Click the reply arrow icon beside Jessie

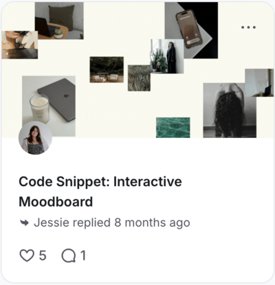24,223
